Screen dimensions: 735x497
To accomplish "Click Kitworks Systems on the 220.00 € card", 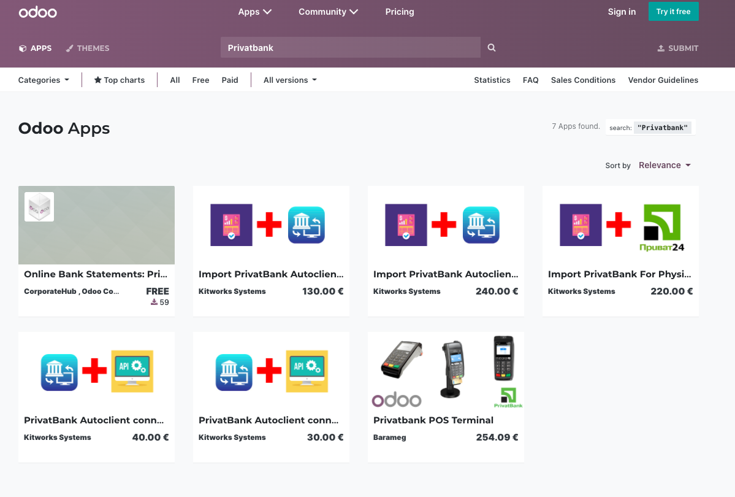I will (581, 291).
